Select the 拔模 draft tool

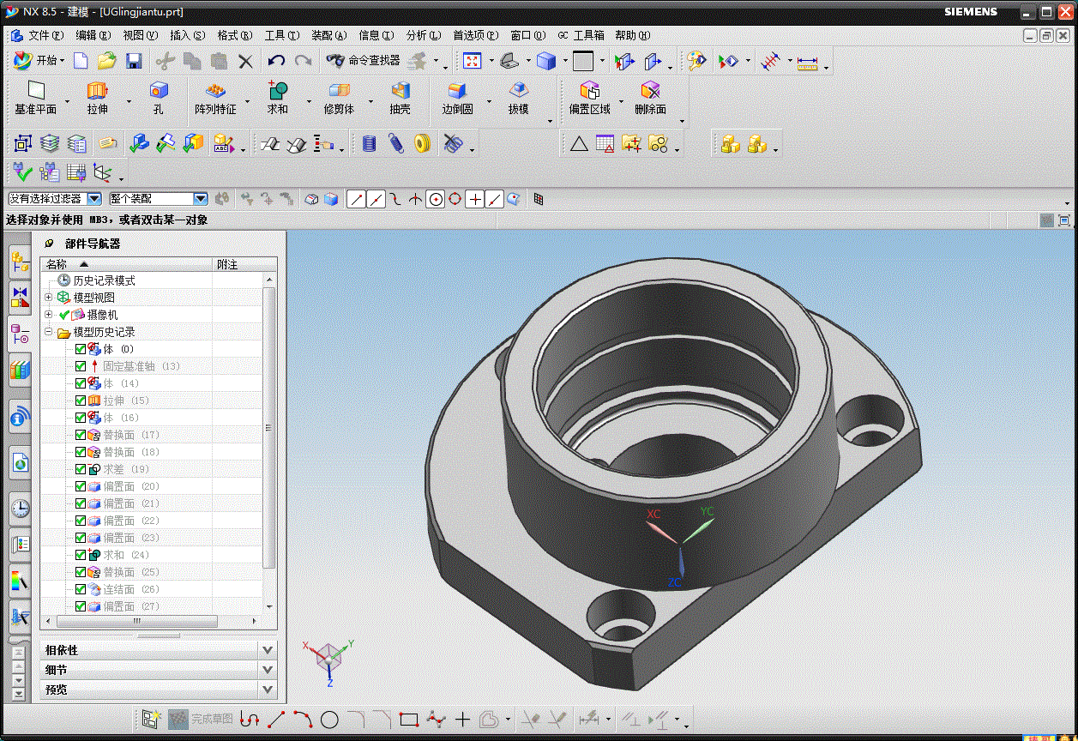[518, 99]
